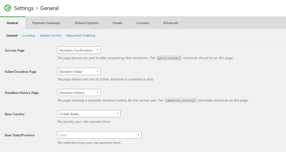This screenshot has width=286, height=152.
Task: Open the Failed Donation Page dropdown
Action: [x=79, y=71]
